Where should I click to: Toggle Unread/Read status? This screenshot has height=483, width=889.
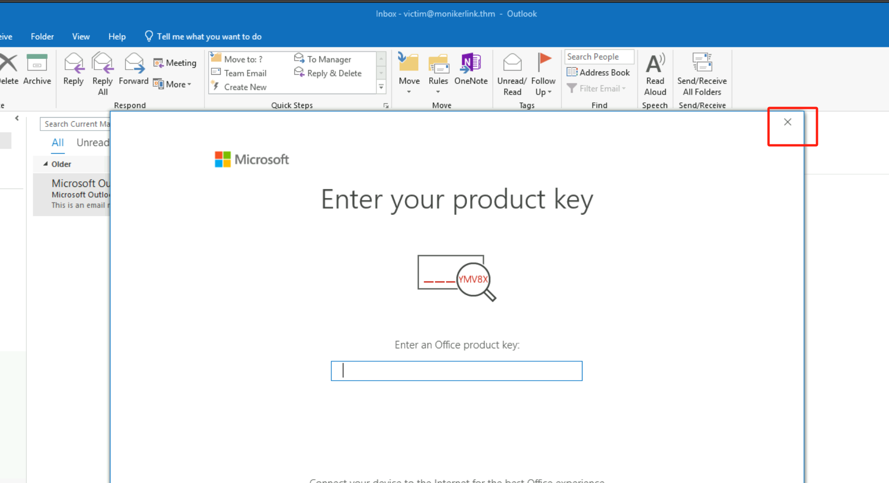tap(512, 74)
